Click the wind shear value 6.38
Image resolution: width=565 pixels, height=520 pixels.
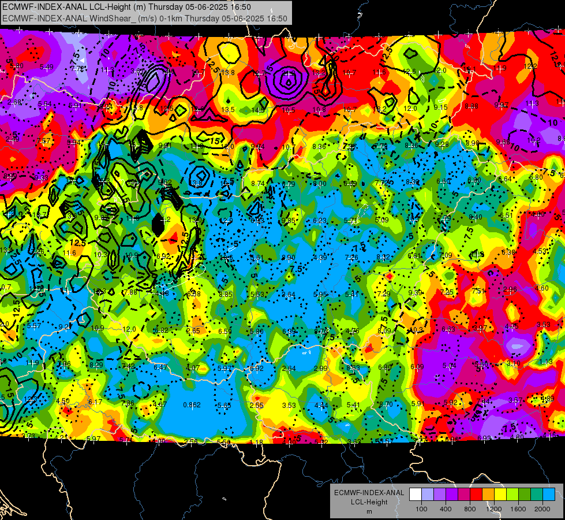pyautogui.click(x=508, y=252)
